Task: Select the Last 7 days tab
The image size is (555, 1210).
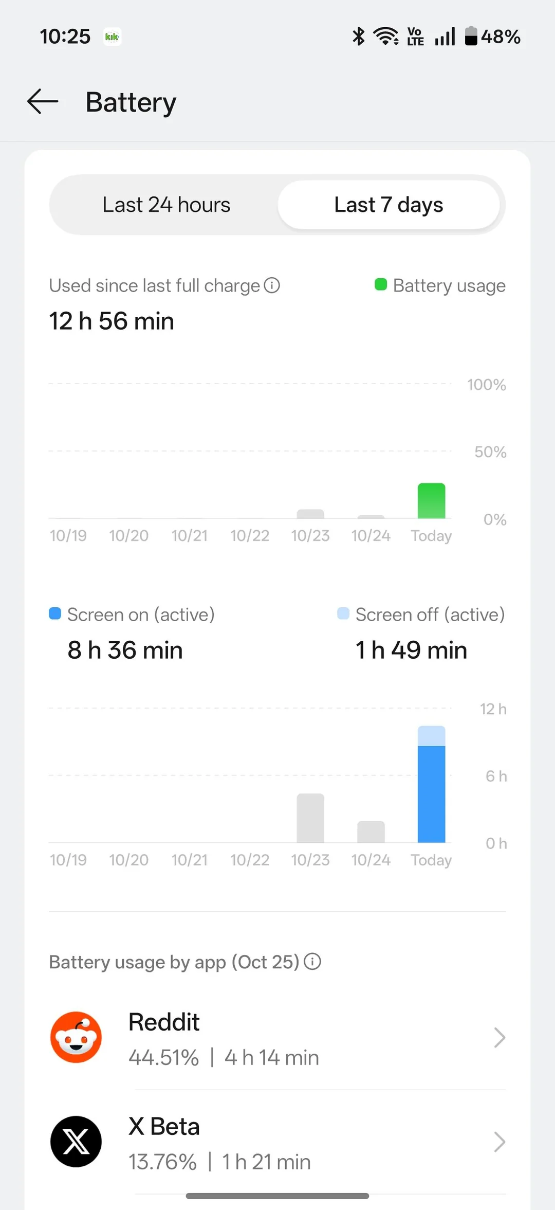Action: (388, 205)
